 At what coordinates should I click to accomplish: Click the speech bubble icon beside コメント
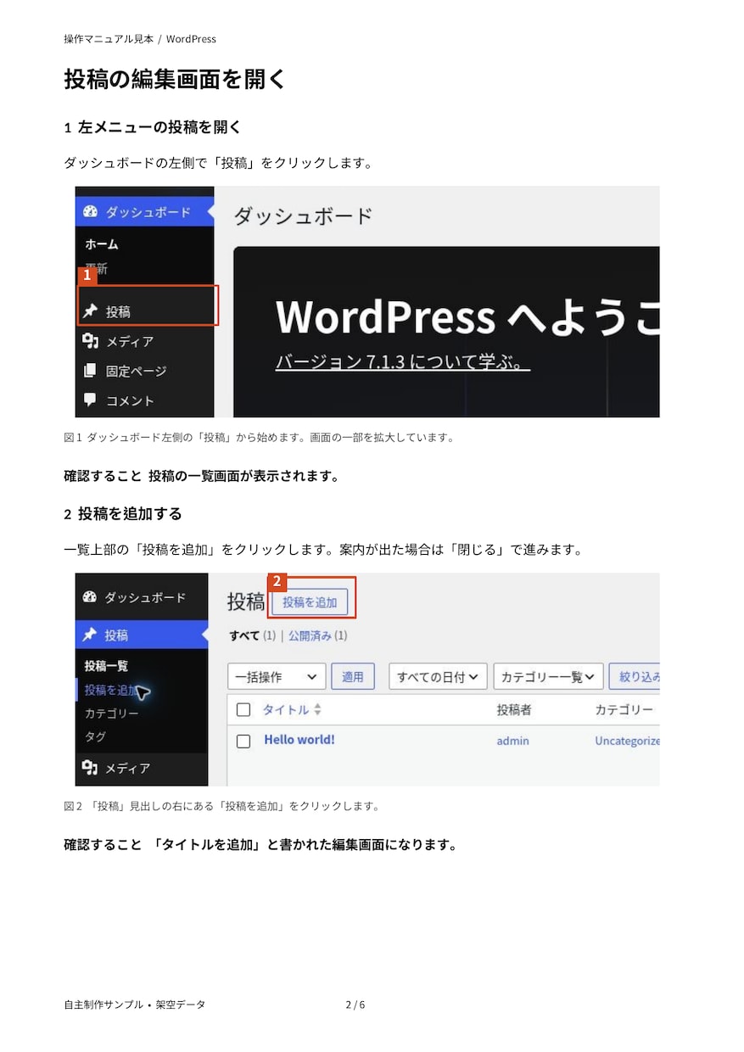coord(90,400)
